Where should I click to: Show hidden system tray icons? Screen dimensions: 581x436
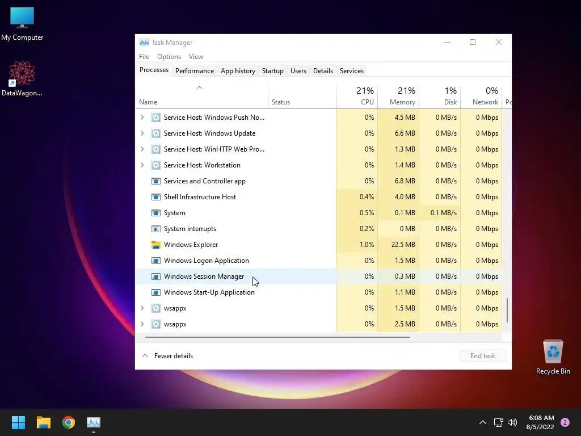[482, 422]
